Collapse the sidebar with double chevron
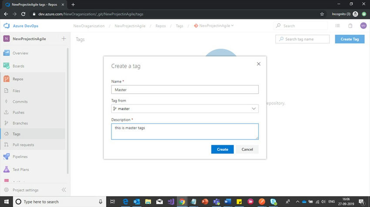This screenshot has height=207, width=370. tap(64, 190)
